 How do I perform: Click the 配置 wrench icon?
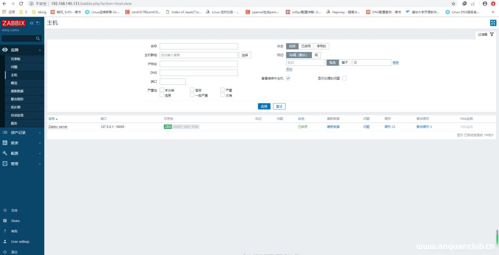5,153
